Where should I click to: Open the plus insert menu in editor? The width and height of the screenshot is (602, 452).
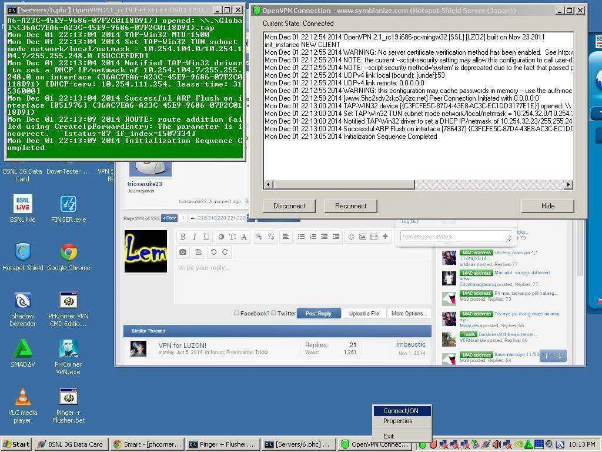[385, 237]
